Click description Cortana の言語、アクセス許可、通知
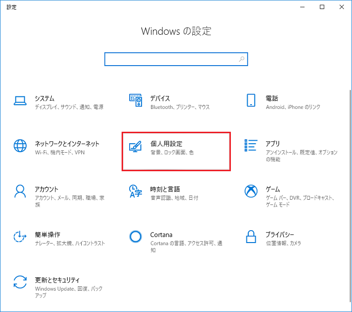 click(186, 246)
